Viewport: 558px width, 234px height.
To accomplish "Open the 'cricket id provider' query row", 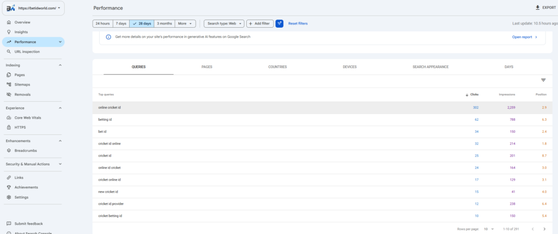I will tap(323, 204).
